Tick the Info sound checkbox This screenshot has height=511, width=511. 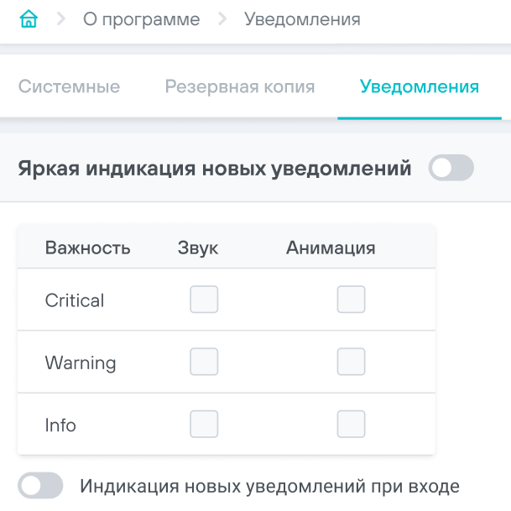(204, 424)
